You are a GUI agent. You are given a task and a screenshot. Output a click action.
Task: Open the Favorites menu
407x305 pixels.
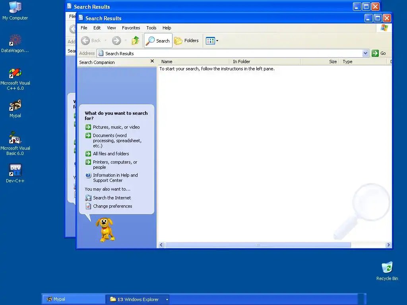click(131, 28)
